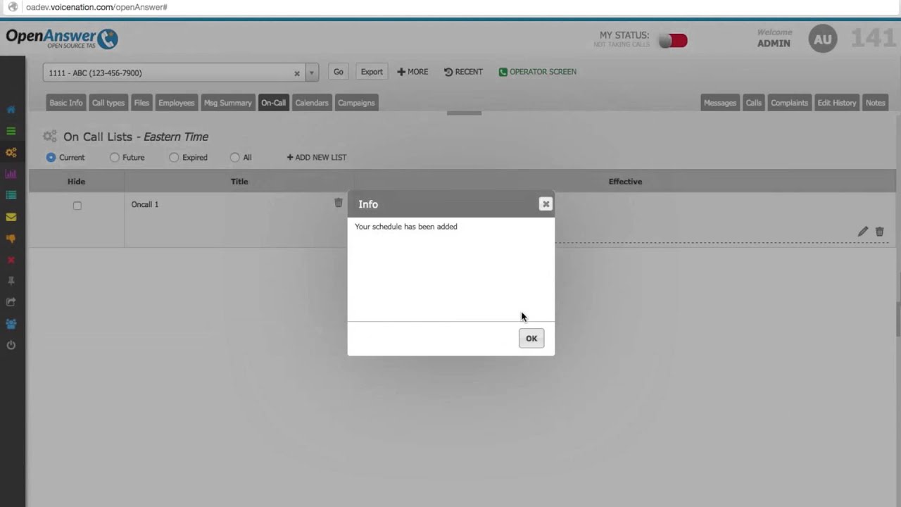Viewport: 901px width, 507px height.
Task: Open the MORE menu
Action: point(412,72)
